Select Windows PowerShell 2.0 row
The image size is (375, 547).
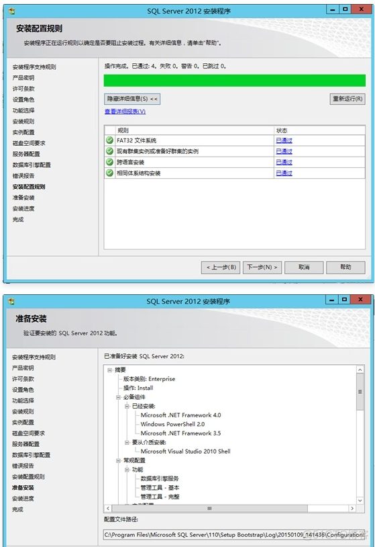click(172, 424)
